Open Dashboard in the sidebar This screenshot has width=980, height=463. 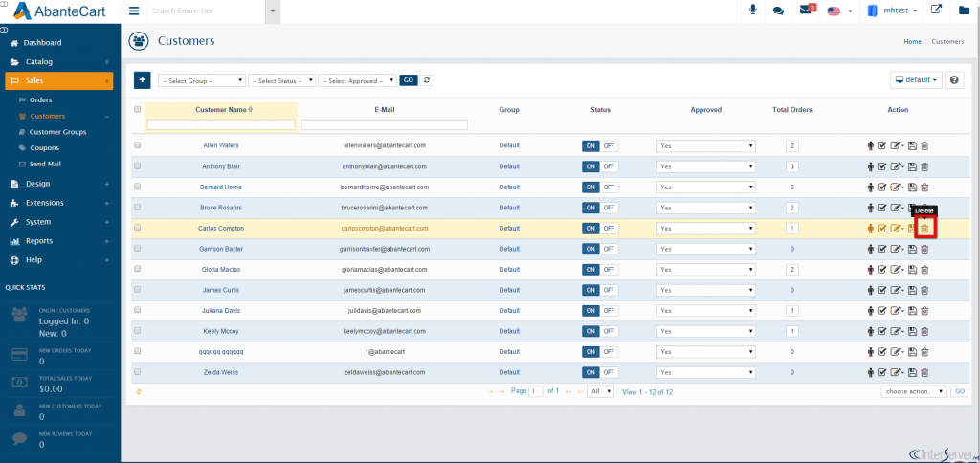click(42, 42)
